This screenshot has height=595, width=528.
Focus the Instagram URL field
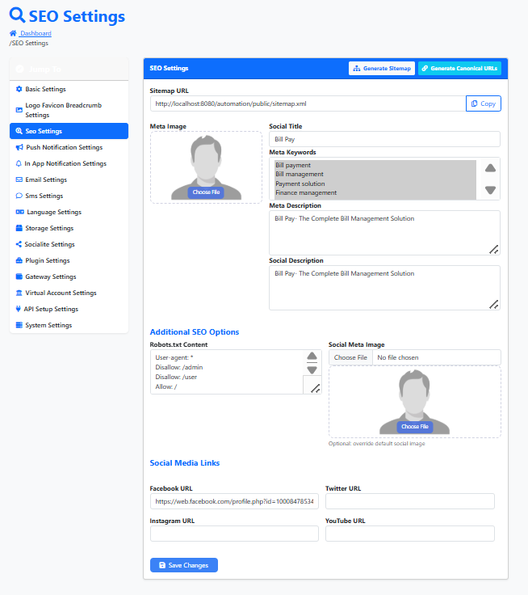point(234,534)
